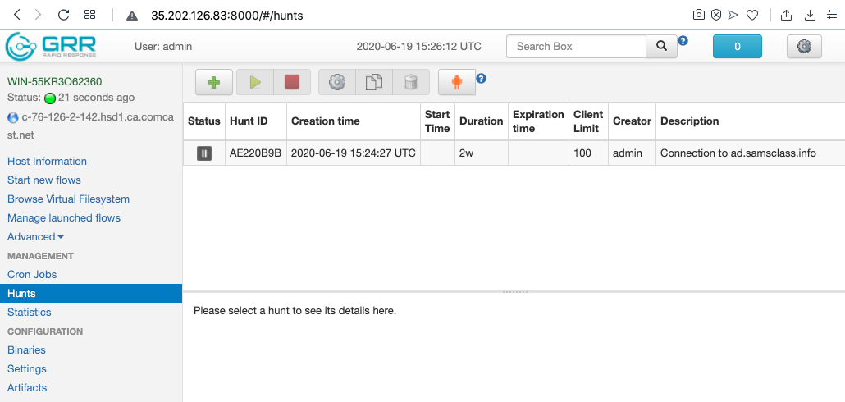Click the Status column header

(204, 121)
